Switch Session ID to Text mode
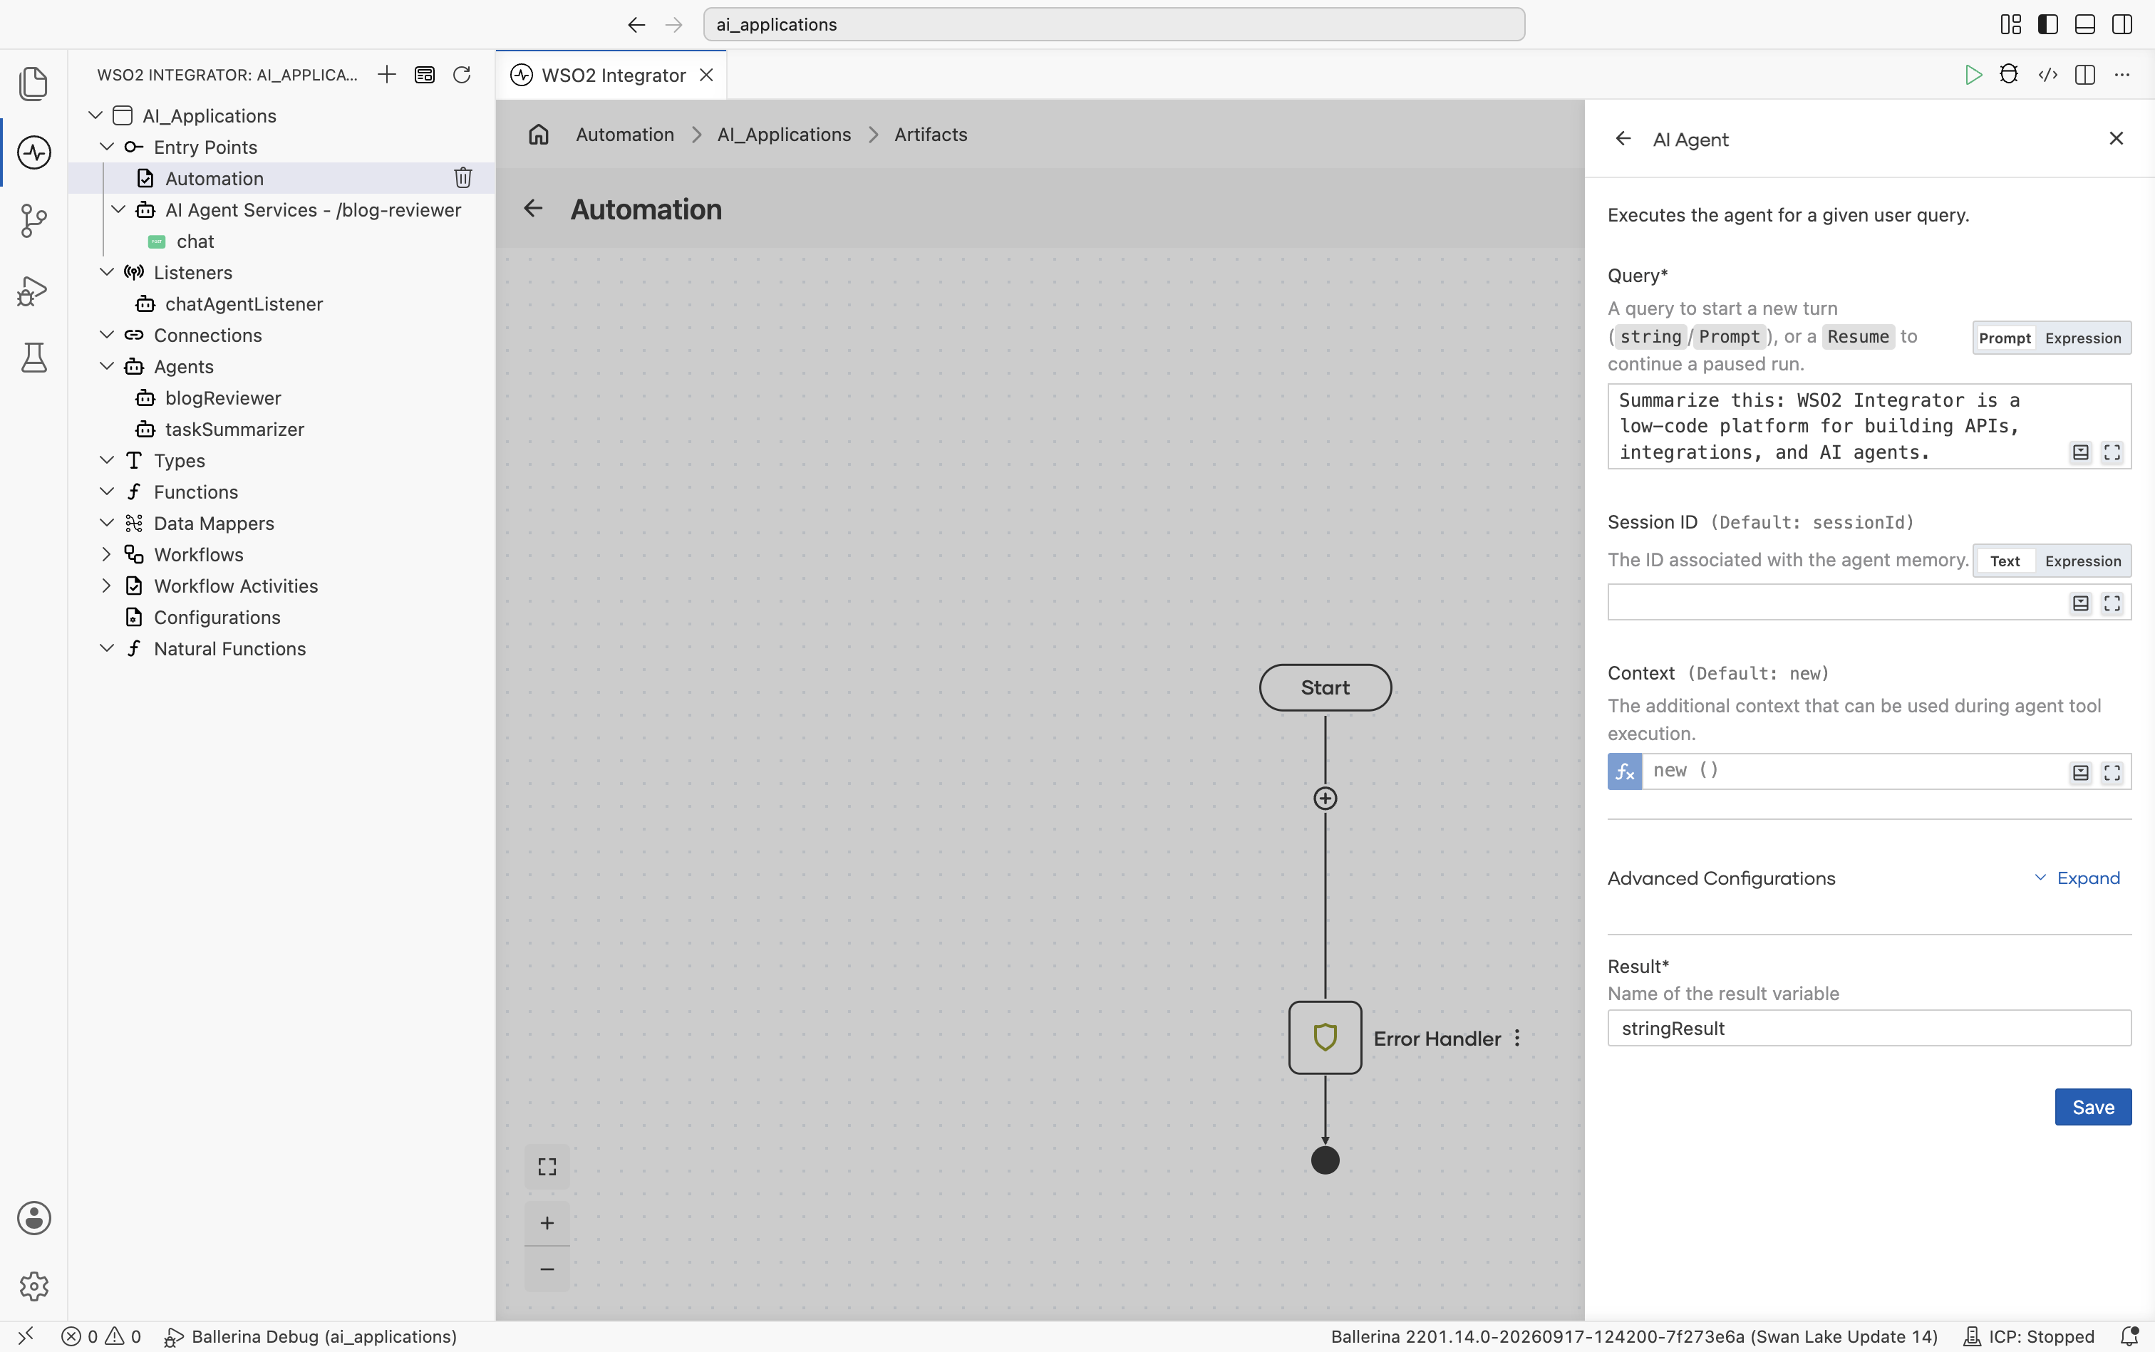This screenshot has height=1352, width=2155. [x=2005, y=561]
